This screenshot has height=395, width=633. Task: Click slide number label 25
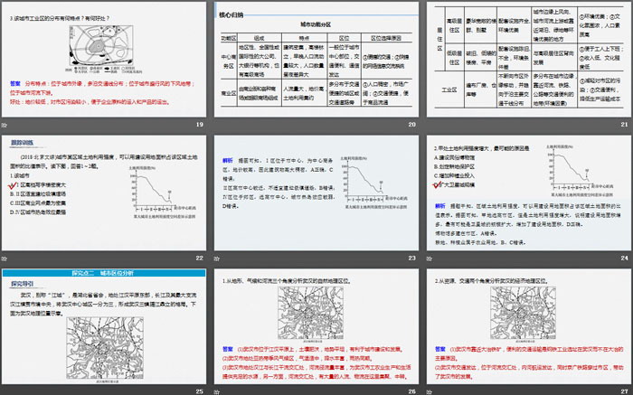200,391
